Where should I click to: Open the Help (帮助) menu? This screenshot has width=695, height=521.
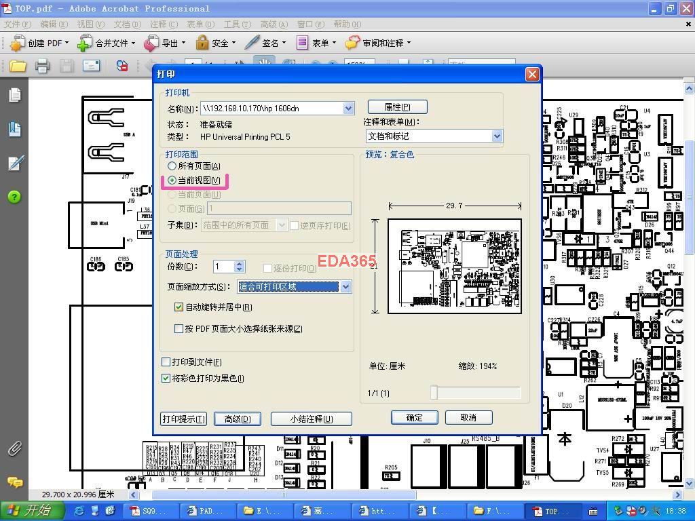(x=347, y=24)
